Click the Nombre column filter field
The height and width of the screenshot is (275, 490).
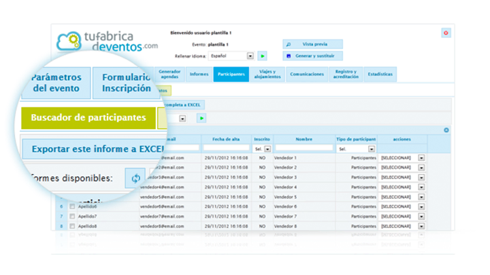point(303,148)
